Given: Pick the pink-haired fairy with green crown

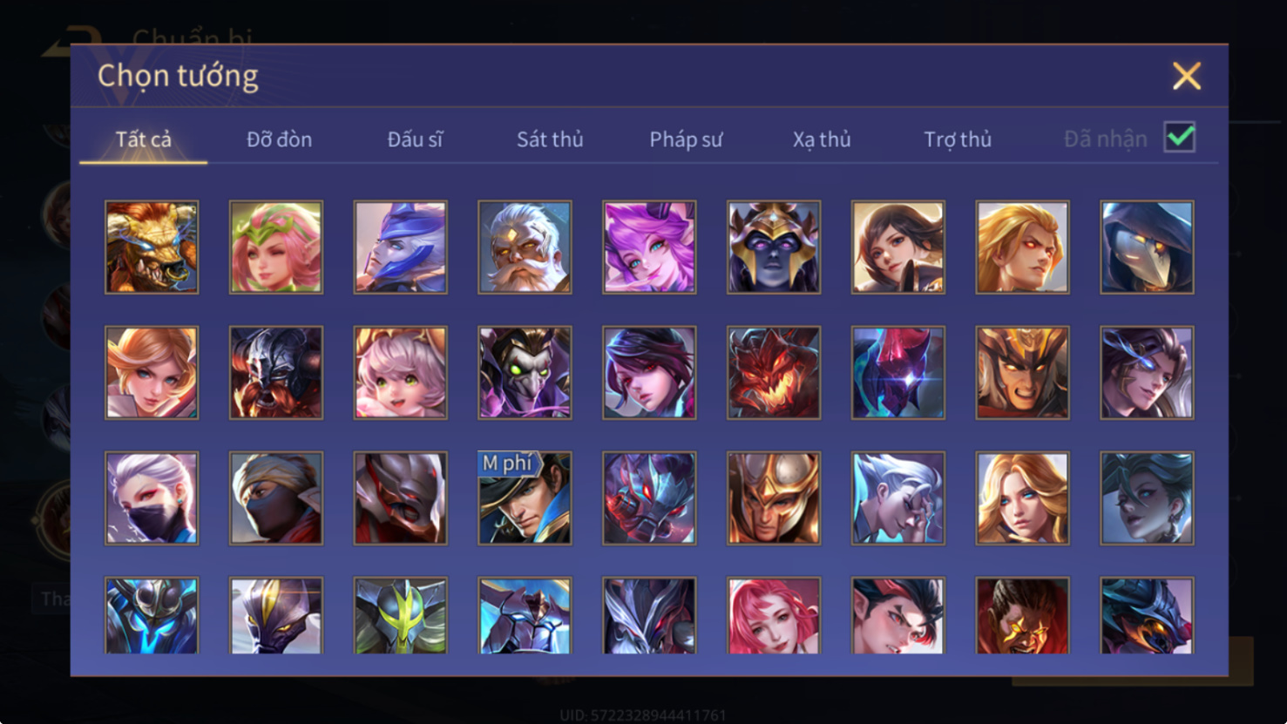Looking at the screenshot, I should pyautogui.click(x=276, y=247).
